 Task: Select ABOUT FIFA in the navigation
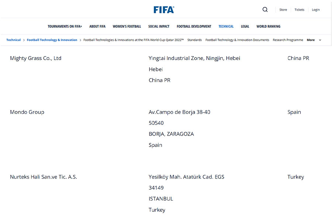click(x=97, y=26)
